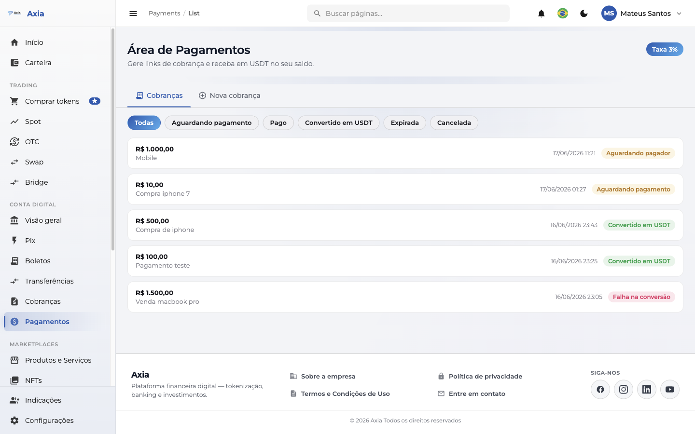Open the Bridge page
The width and height of the screenshot is (695, 434).
coord(55,182)
